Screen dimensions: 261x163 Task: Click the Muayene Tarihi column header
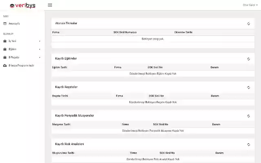(61, 124)
